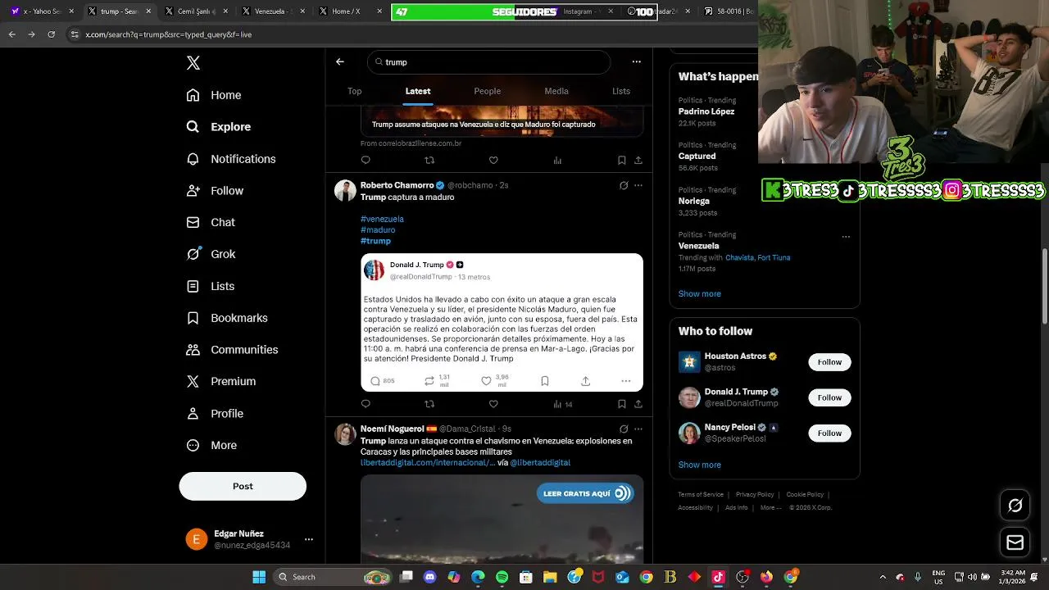
Task: Open more options on Noemí Noguerol post
Action: click(638, 429)
